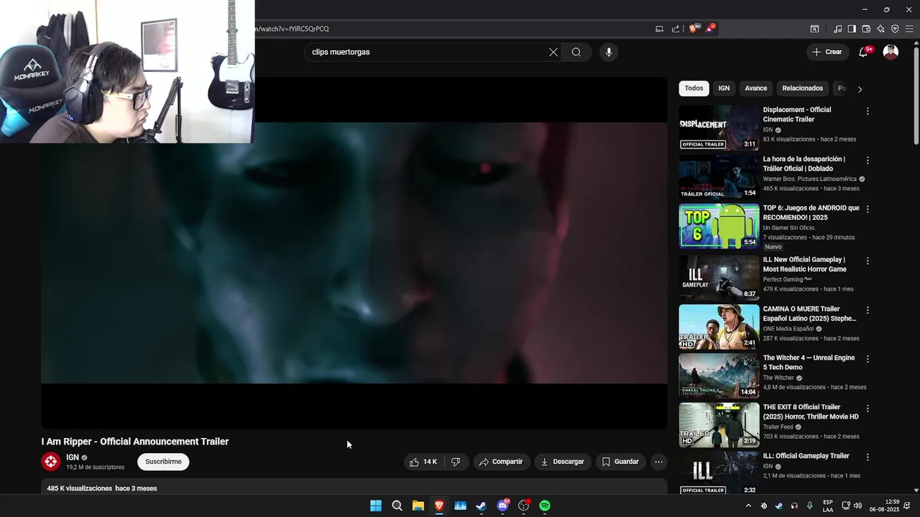The image size is (920, 517).
Task: Open the taskbar search icon
Action: tap(397, 506)
